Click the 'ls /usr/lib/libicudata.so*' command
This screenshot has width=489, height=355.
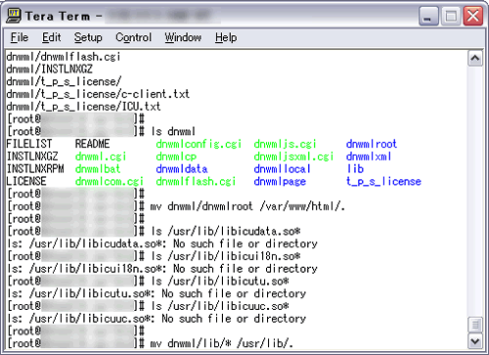226,231
